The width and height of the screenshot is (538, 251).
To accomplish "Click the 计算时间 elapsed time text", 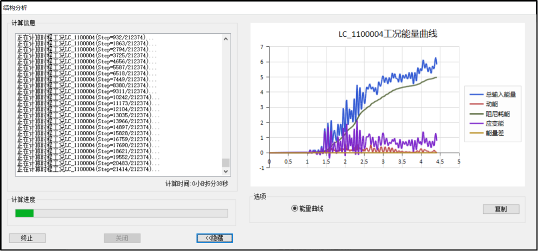I will [x=196, y=184].
